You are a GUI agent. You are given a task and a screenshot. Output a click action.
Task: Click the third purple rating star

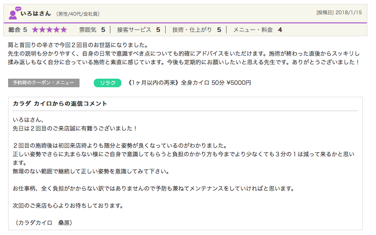[49, 30]
